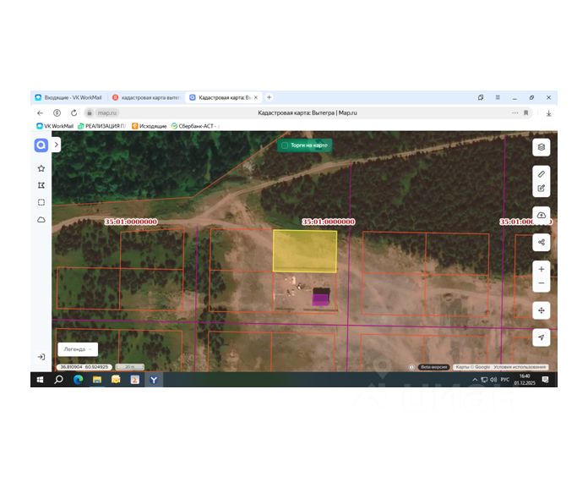
Task: Select the polygon drawing tool in sidebar
Action: point(41,185)
